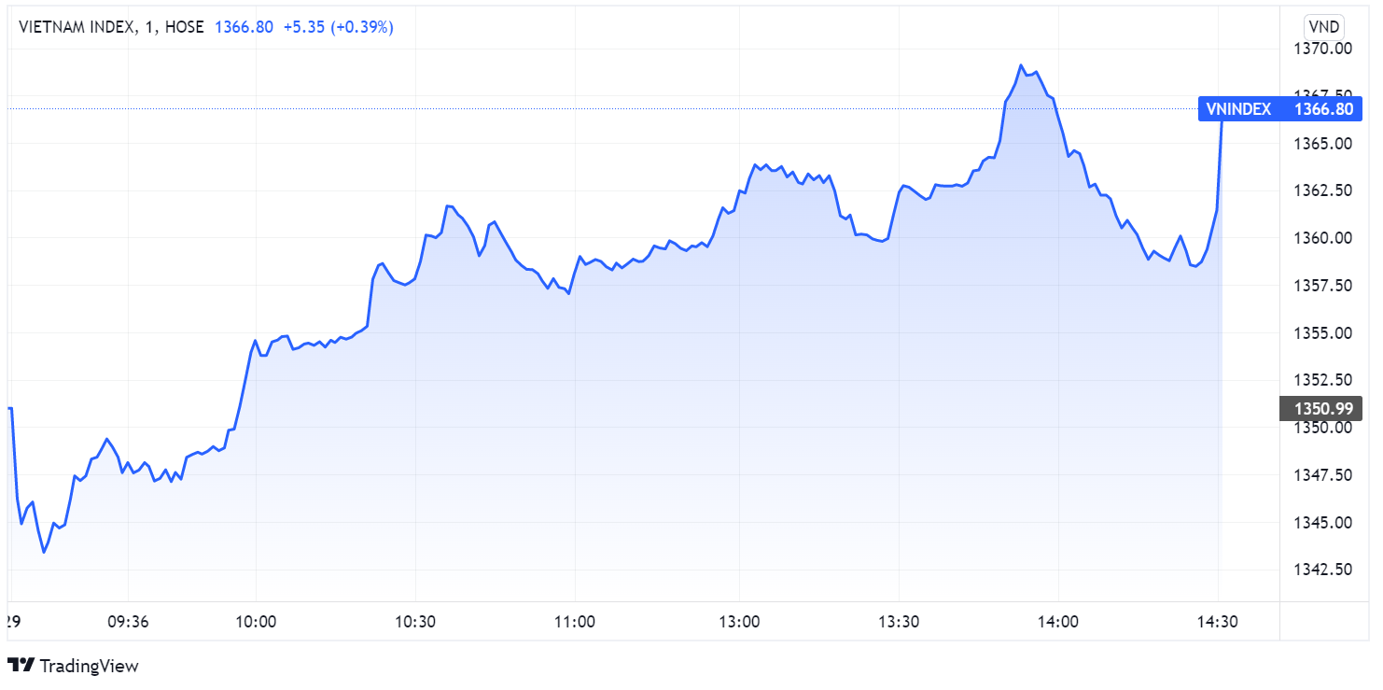1383x690 pixels.
Task: Click the 1355.00 price scale label
Action: tap(1322, 333)
